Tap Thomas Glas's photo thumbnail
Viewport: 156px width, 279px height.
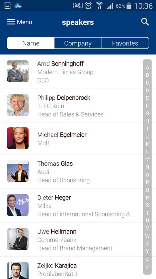(18, 171)
